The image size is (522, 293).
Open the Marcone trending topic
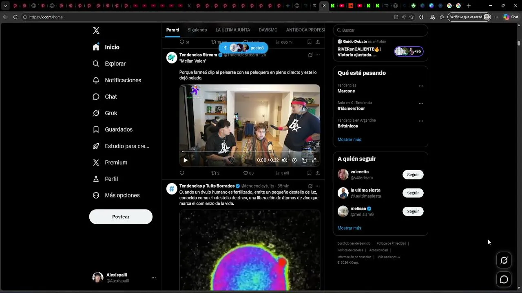click(346, 91)
